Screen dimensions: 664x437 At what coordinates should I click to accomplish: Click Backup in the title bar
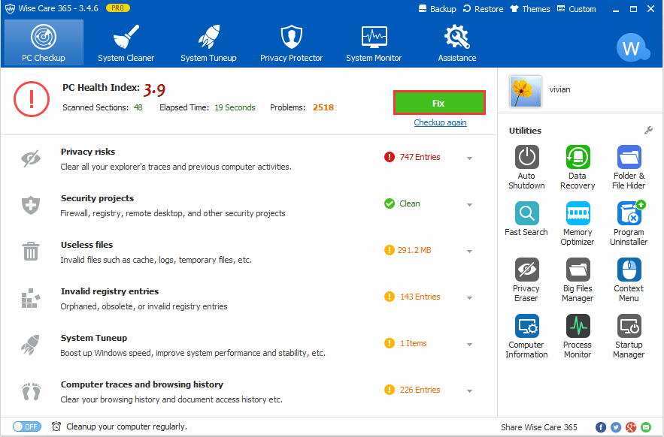tap(437, 9)
